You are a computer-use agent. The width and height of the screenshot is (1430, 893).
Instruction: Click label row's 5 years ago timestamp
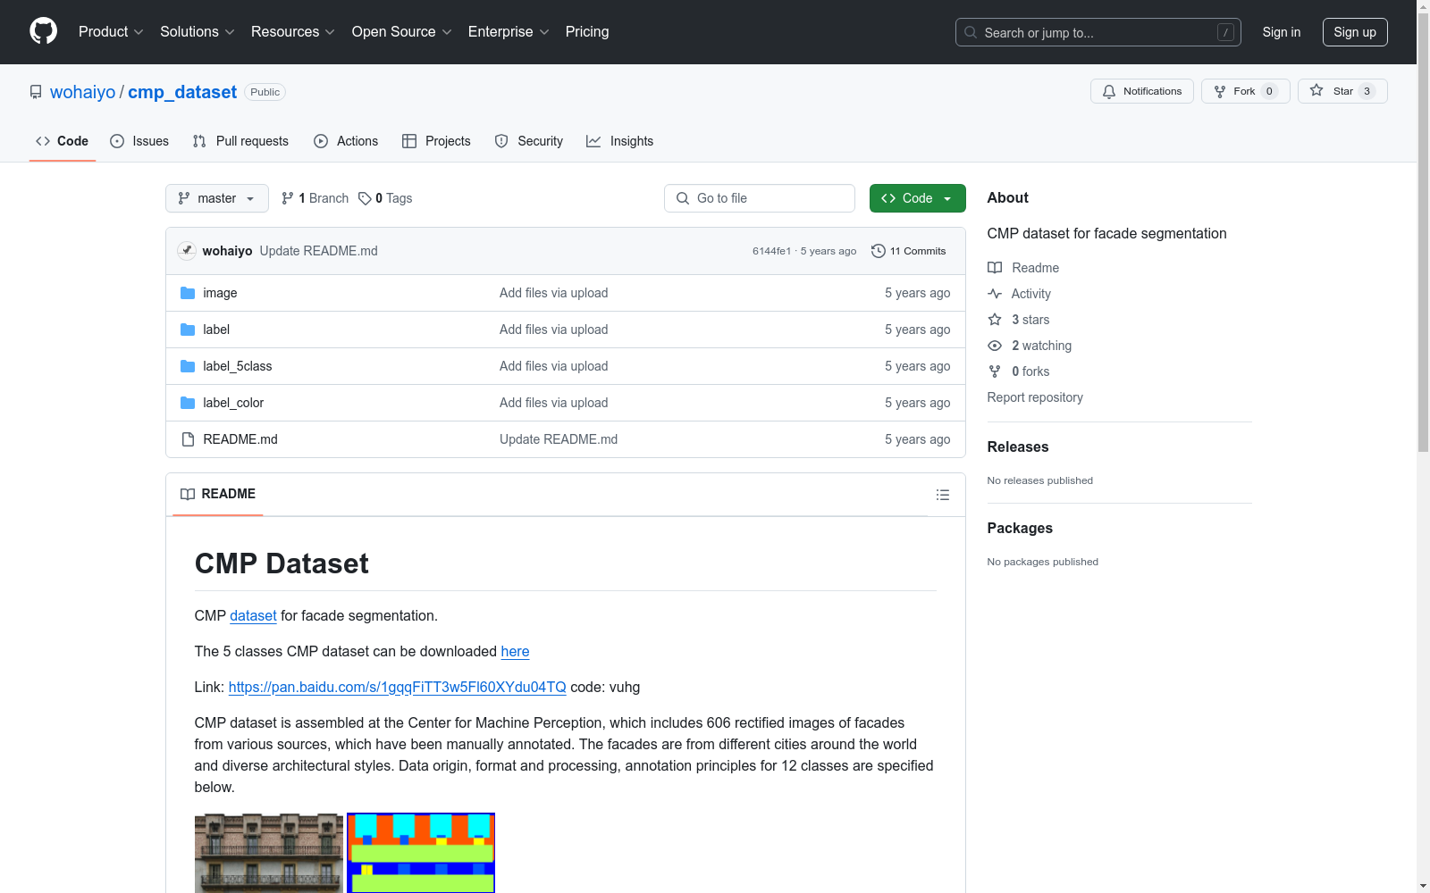tap(917, 330)
